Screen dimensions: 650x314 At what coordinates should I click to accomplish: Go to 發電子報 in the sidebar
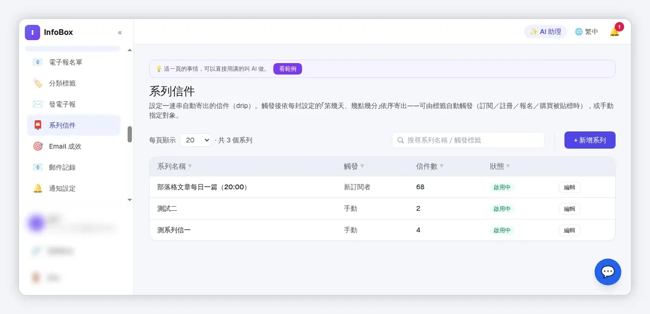point(74,104)
